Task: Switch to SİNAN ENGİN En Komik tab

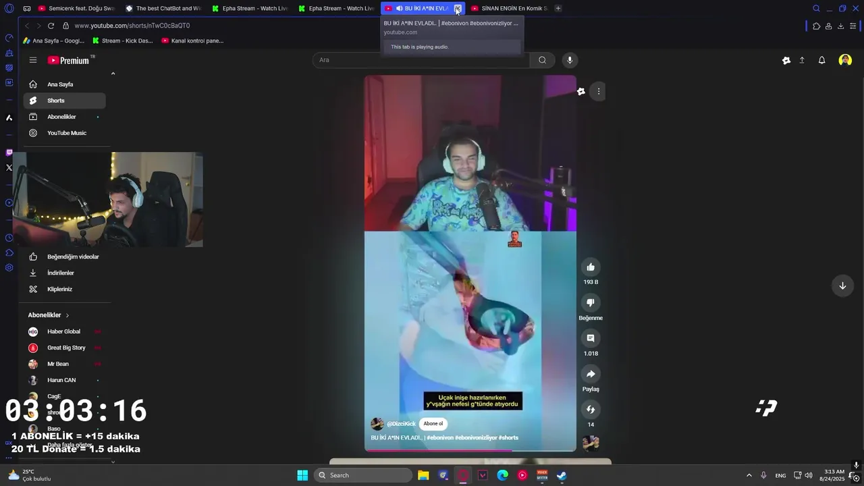Action: (x=509, y=8)
